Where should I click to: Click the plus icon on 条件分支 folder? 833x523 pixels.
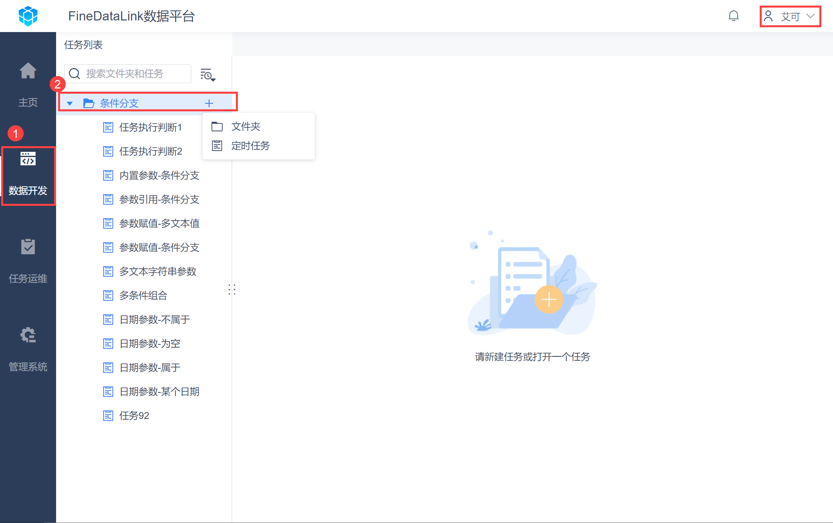click(x=209, y=103)
